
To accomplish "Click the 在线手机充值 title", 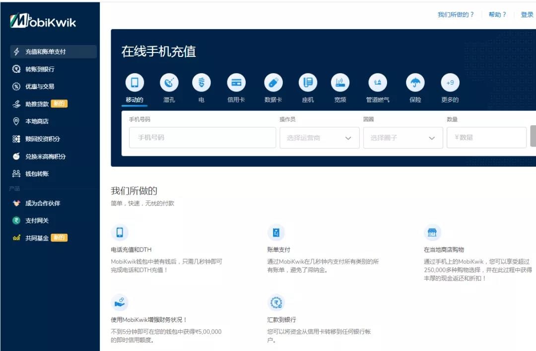I will point(159,51).
